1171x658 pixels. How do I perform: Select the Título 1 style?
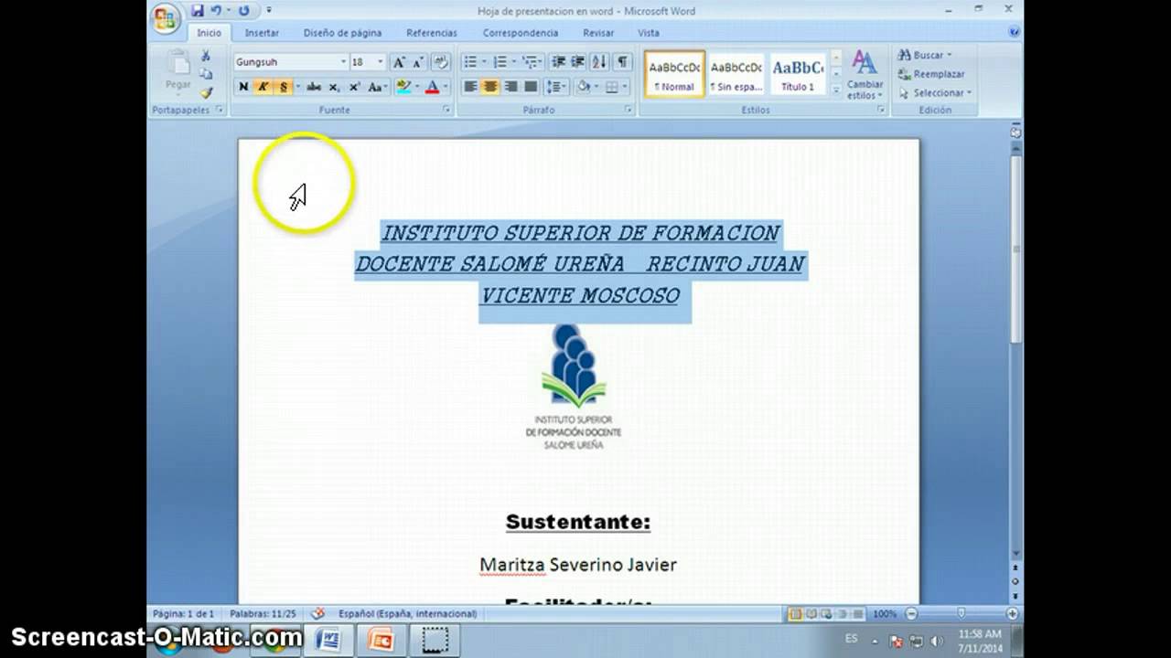click(x=798, y=73)
